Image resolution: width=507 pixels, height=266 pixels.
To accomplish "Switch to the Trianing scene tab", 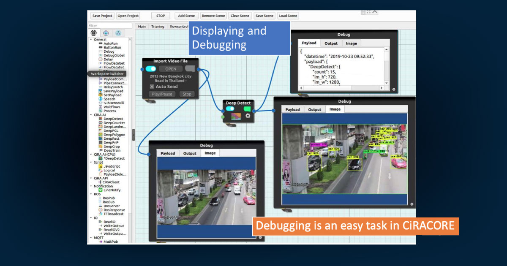I will 158,26.
